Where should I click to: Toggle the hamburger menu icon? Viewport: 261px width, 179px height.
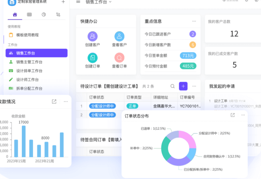click(x=78, y=2)
